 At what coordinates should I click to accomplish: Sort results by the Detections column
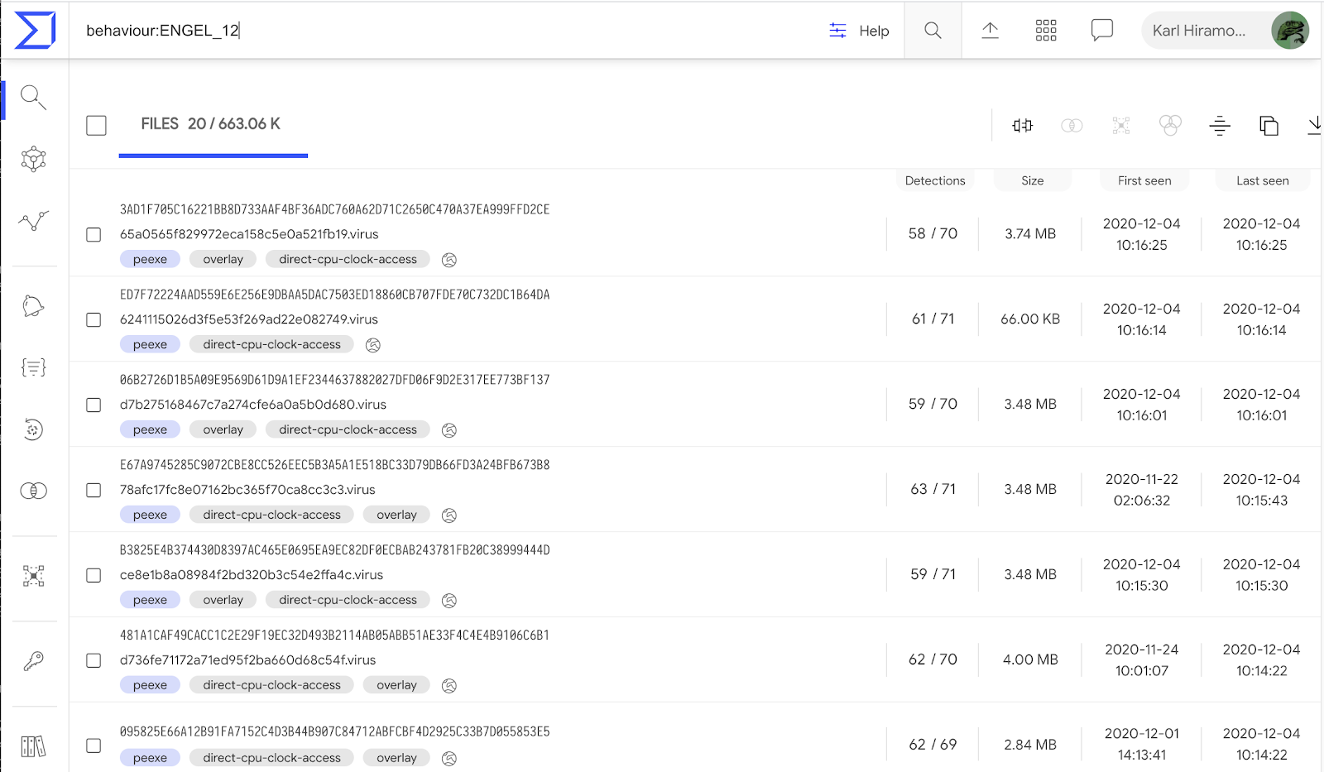935,180
